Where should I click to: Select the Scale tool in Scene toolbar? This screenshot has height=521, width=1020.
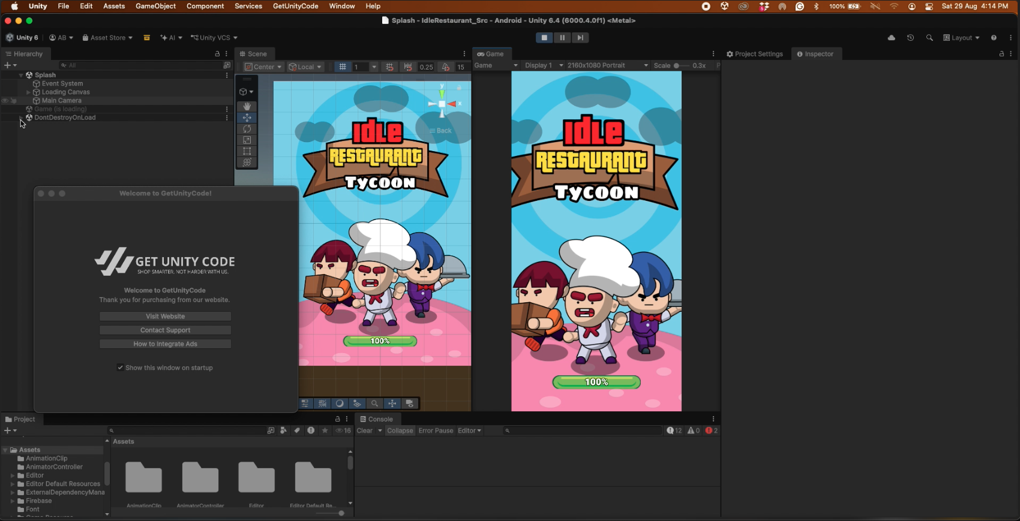247,140
